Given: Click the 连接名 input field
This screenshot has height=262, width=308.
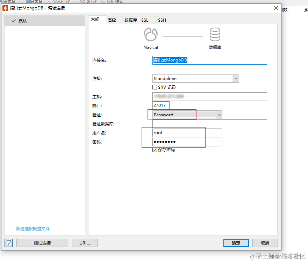Looking at the screenshot, I should (x=210, y=60).
